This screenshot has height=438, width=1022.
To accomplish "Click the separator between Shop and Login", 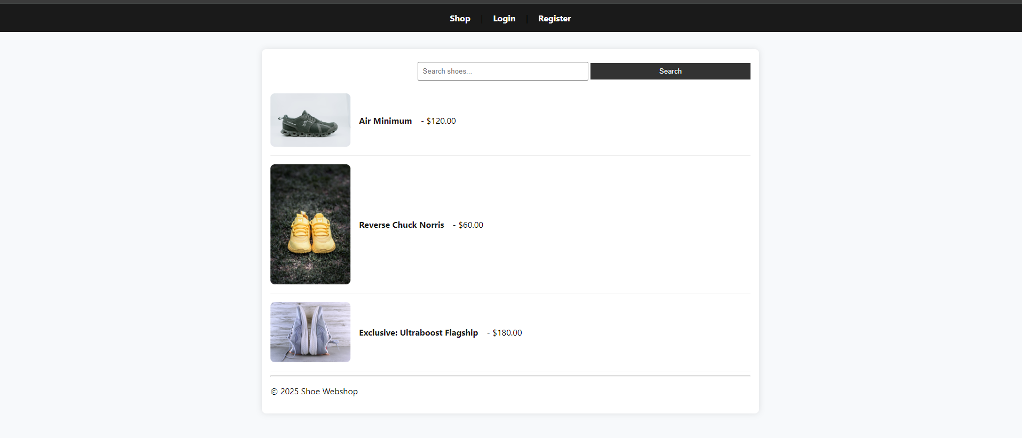I will pos(482,19).
